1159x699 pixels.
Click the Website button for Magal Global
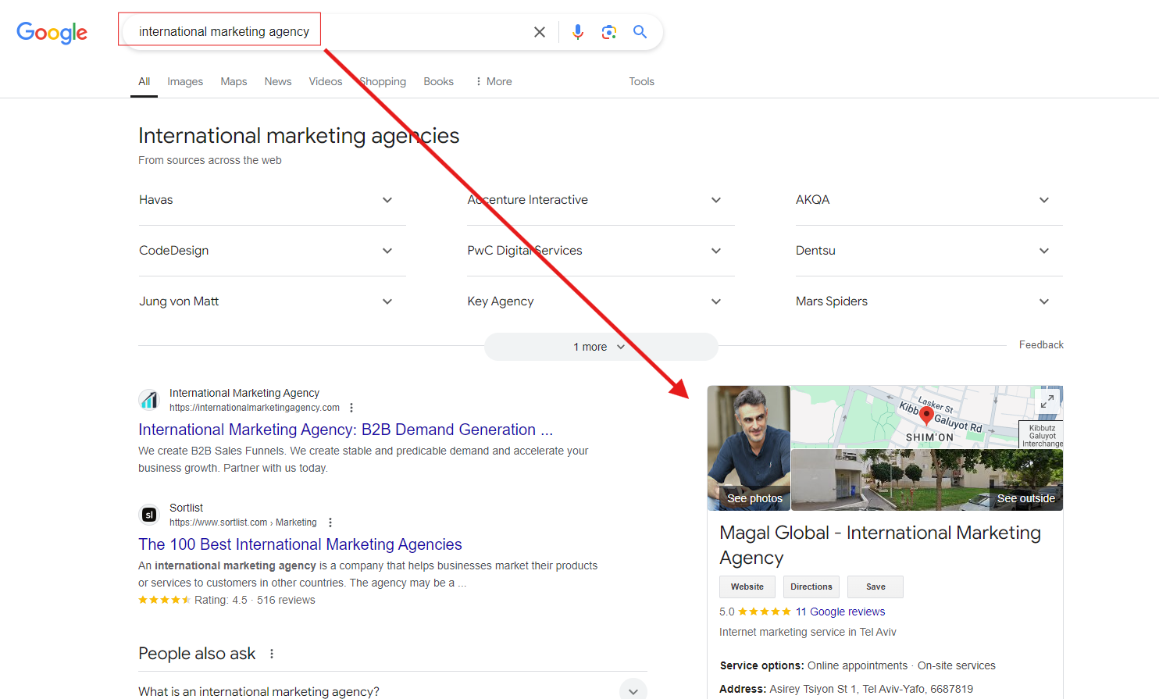click(747, 587)
